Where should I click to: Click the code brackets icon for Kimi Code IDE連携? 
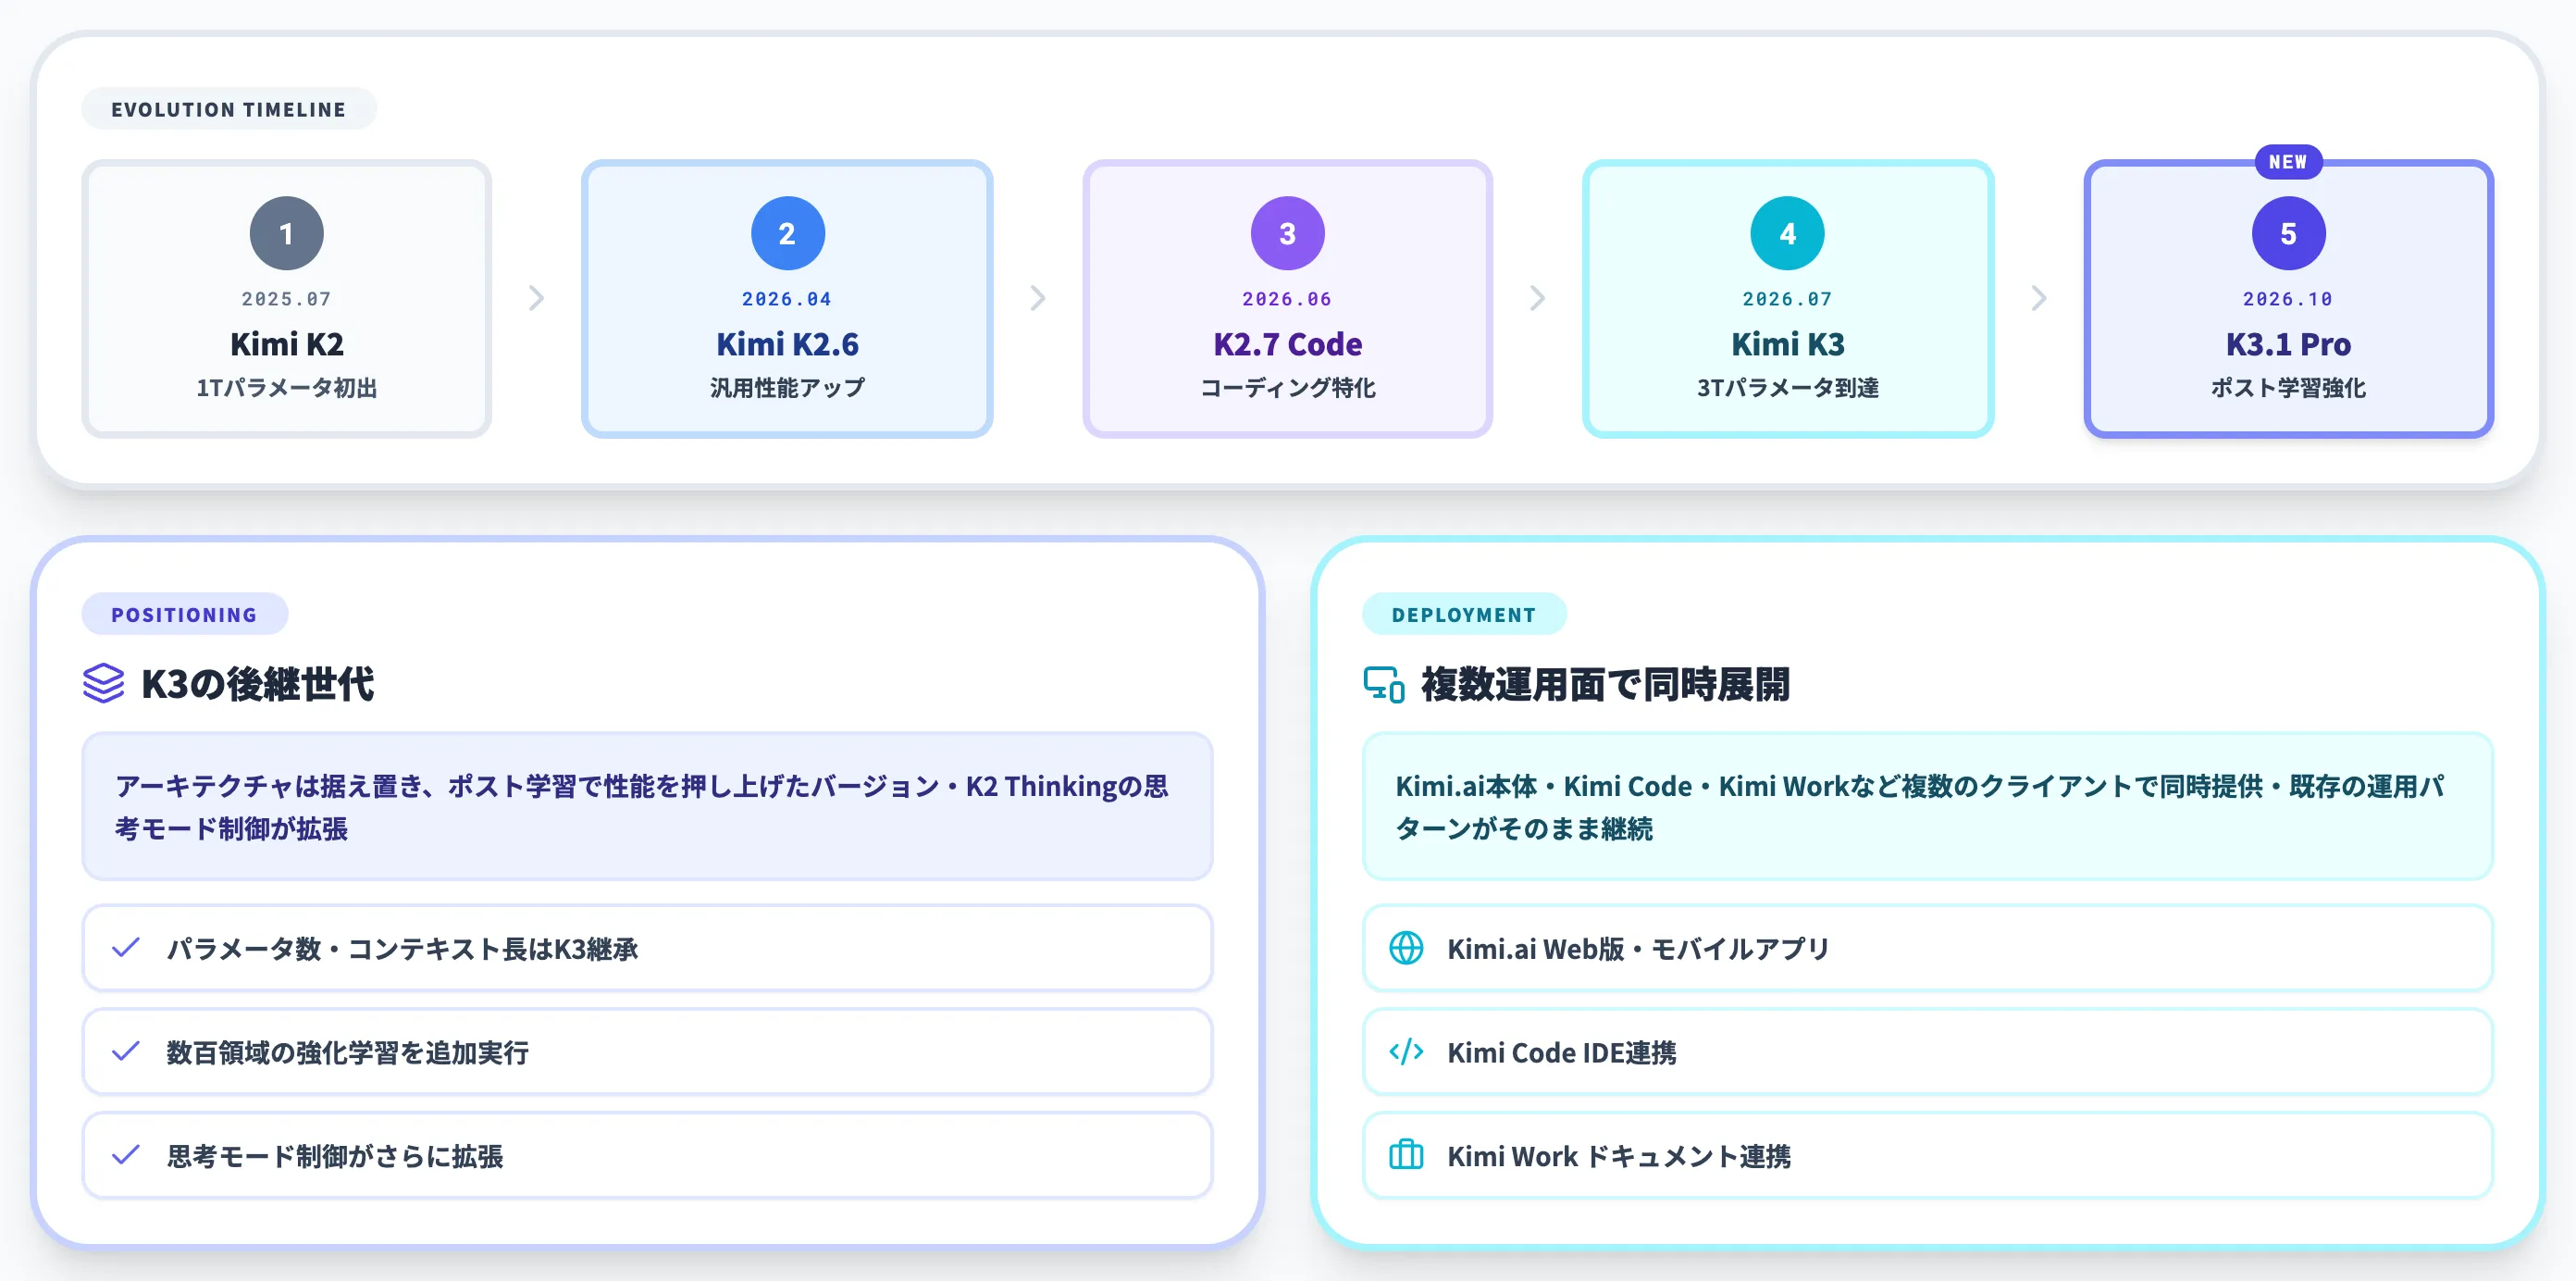pos(1406,1052)
